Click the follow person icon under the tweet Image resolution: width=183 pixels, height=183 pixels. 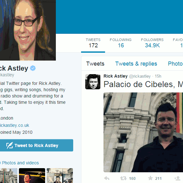click(177, 178)
